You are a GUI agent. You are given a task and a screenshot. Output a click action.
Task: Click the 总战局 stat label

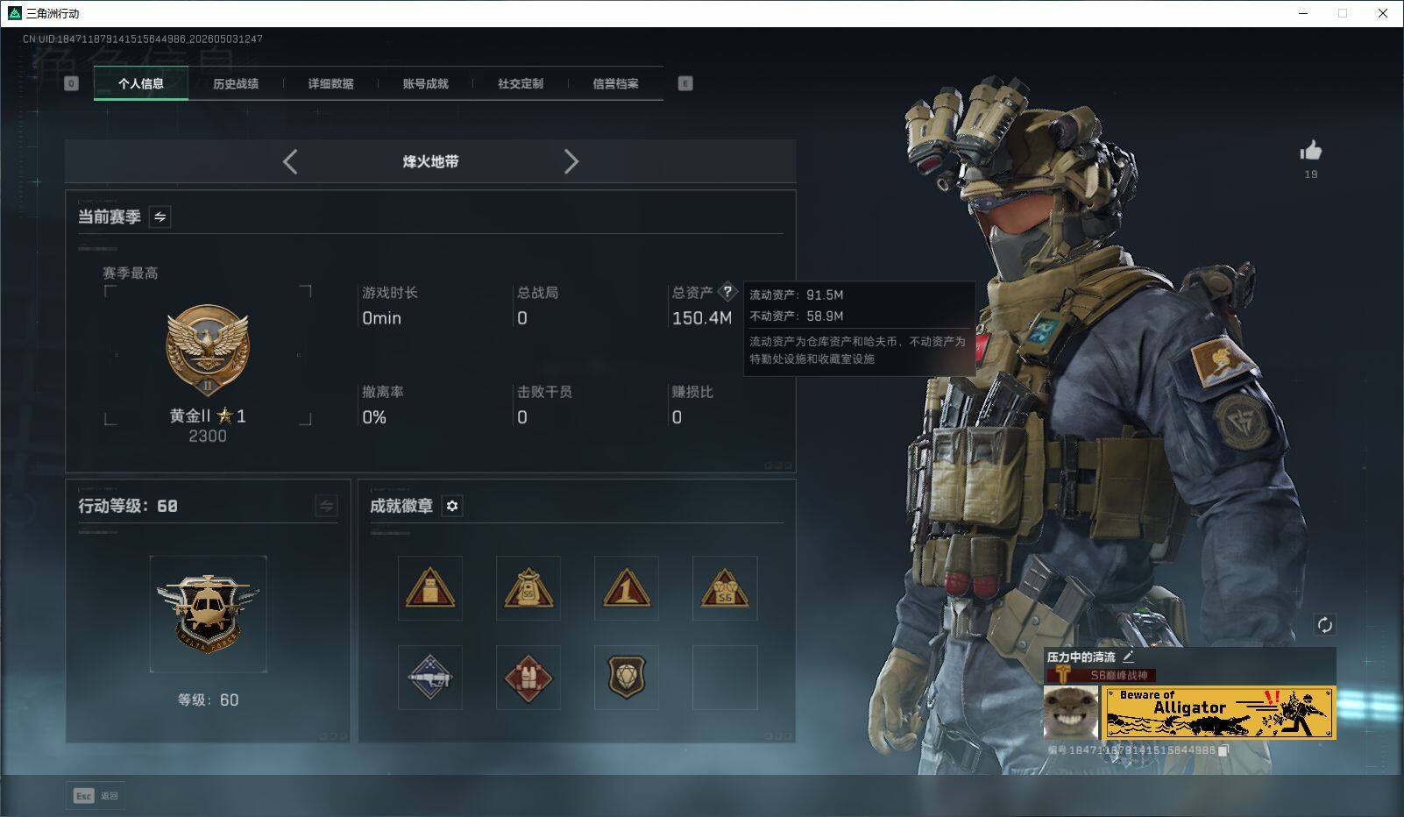(537, 293)
